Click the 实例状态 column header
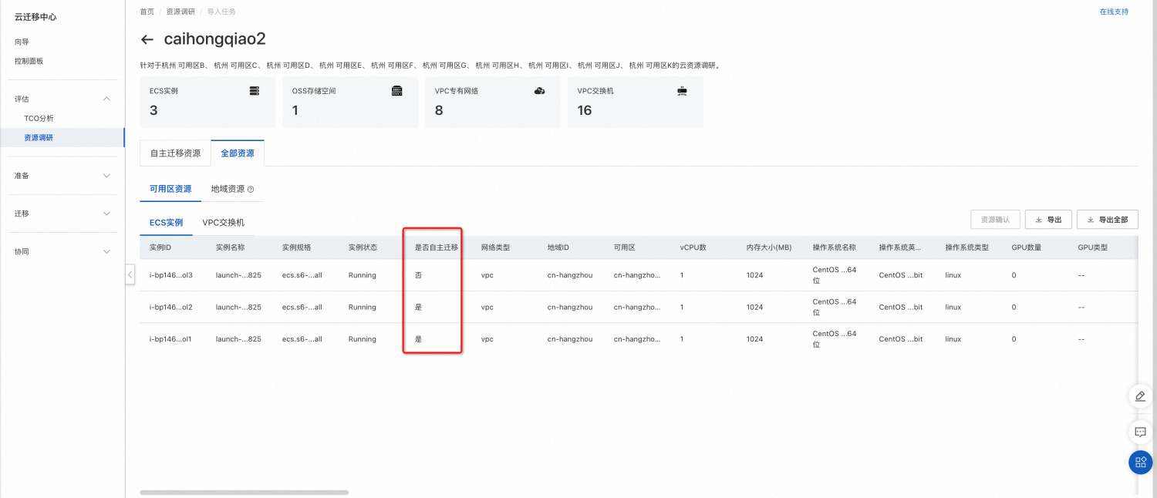Viewport: 1157px width, 498px height. click(363, 247)
